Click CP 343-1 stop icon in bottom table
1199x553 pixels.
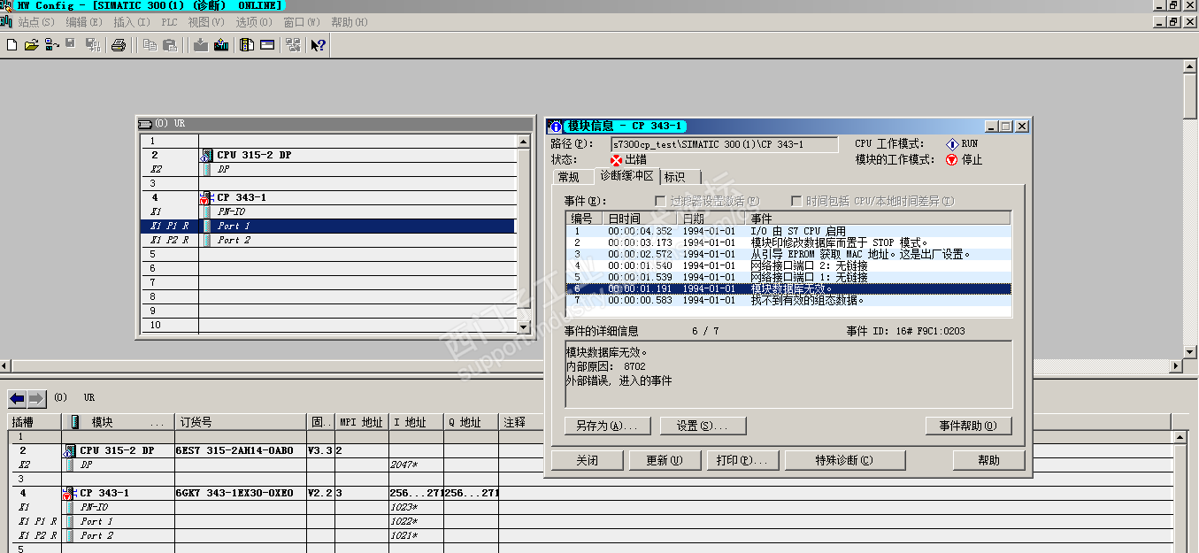coord(69,493)
